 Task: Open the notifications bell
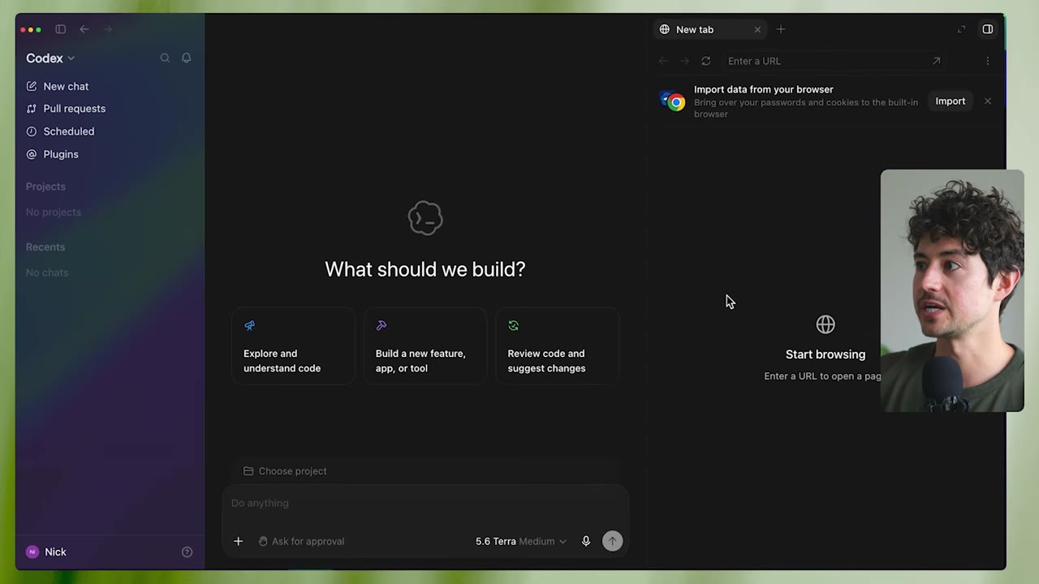186,58
